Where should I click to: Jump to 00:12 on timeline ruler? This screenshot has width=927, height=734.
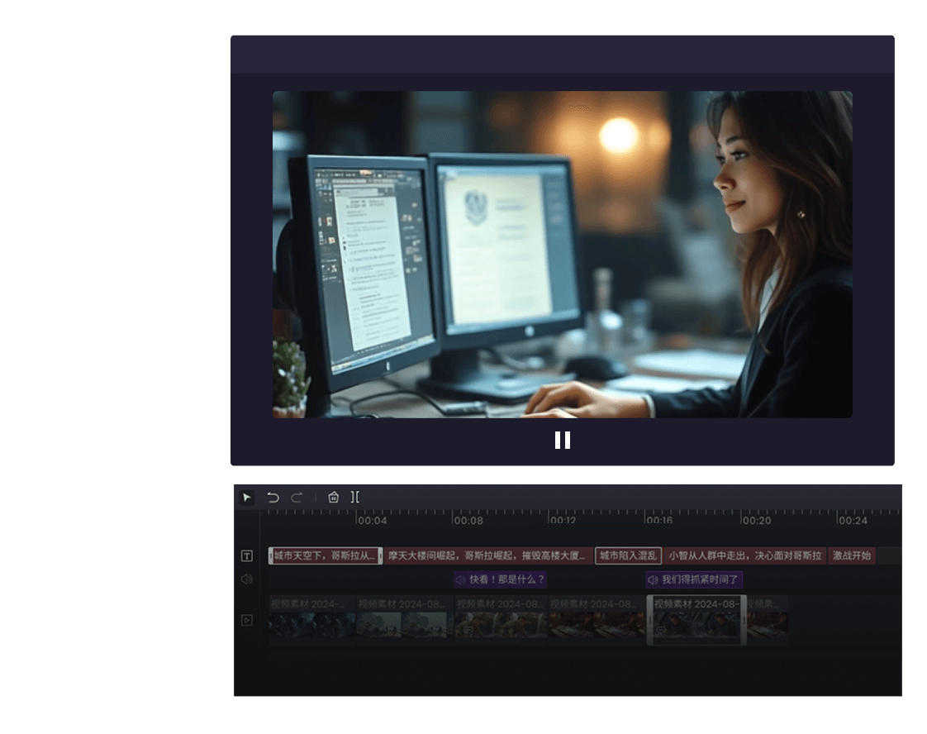[563, 521]
